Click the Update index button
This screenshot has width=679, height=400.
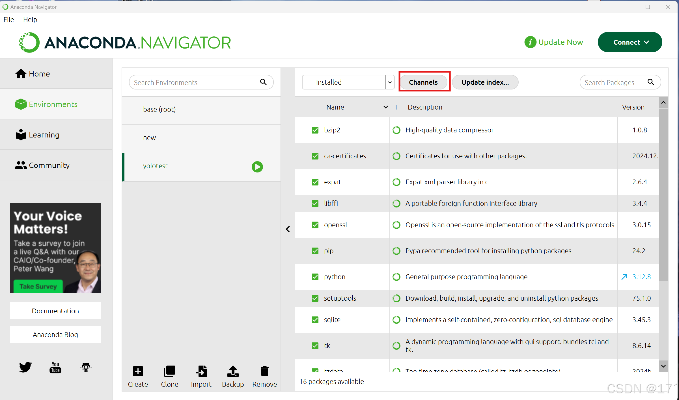click(x=485, y=82)
